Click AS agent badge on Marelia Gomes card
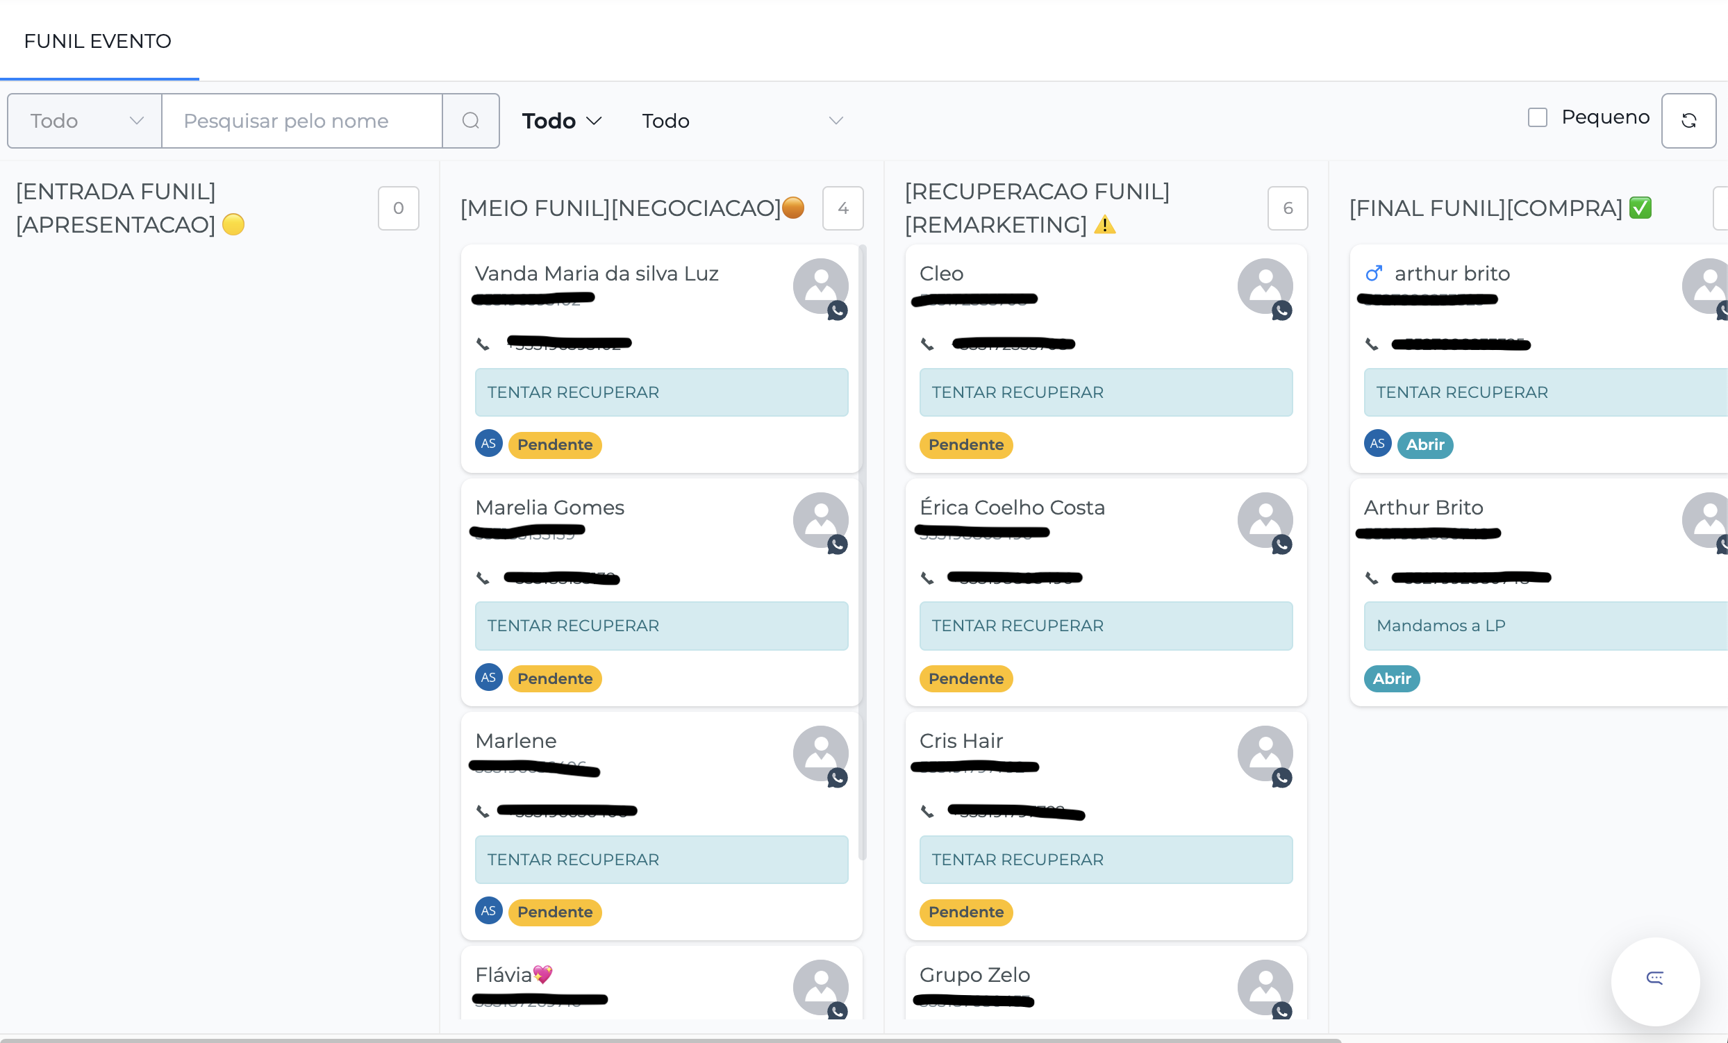1728x1043 pixels. [x=488, y=677]
